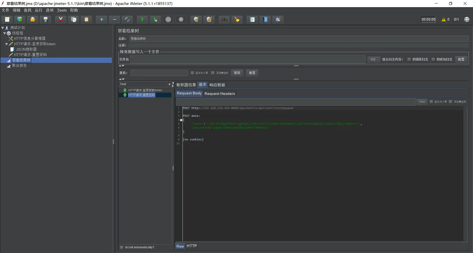
Task: Collapse the 线程组 tree node
Action: [x=5, y=33]
